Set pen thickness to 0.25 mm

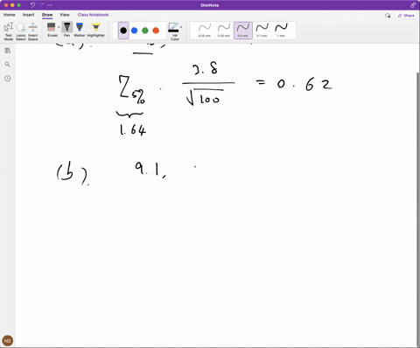[x=205, y=31]
